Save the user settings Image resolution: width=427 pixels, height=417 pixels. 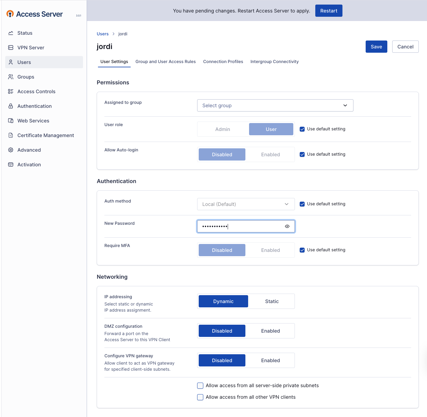(376, 47)
